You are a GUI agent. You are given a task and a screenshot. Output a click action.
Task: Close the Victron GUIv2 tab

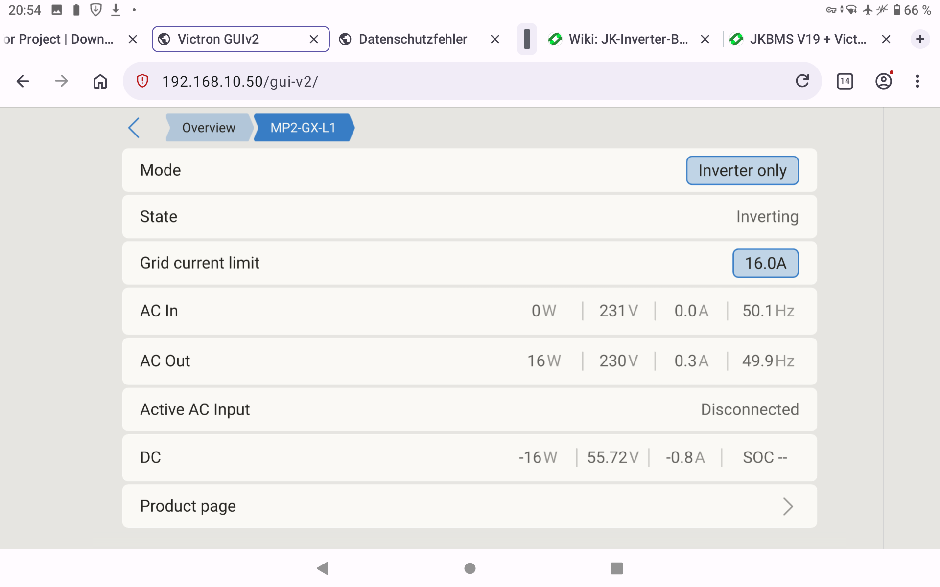click(314, 39)
